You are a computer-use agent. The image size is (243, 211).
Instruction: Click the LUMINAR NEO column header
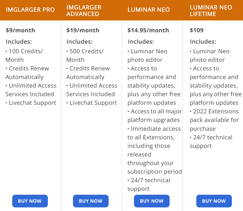[149, 10]
